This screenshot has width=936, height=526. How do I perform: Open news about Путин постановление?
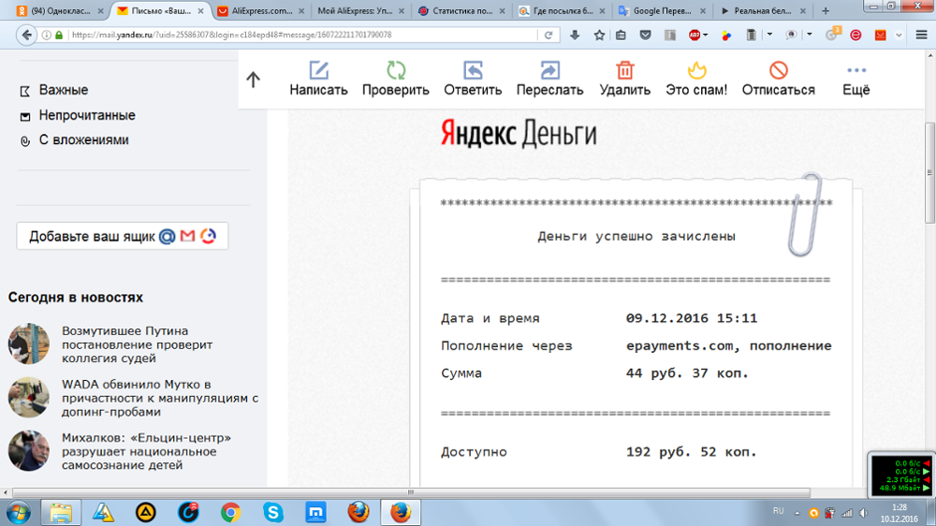[138, 344]
